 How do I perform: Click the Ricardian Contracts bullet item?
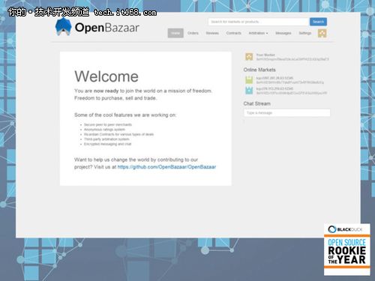coord(118,134)
